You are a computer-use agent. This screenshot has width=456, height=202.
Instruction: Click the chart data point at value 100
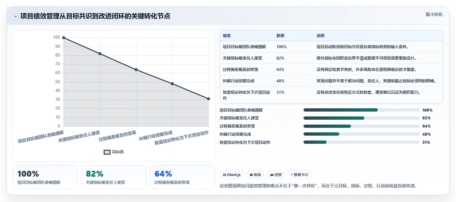pos(64,38)
